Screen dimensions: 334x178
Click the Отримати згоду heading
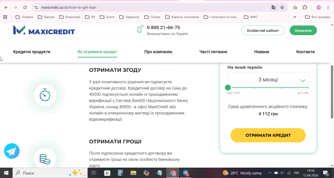[115, 70]
